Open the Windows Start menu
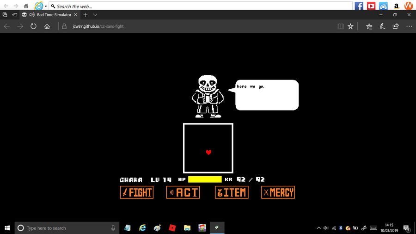 click(7, 228)
